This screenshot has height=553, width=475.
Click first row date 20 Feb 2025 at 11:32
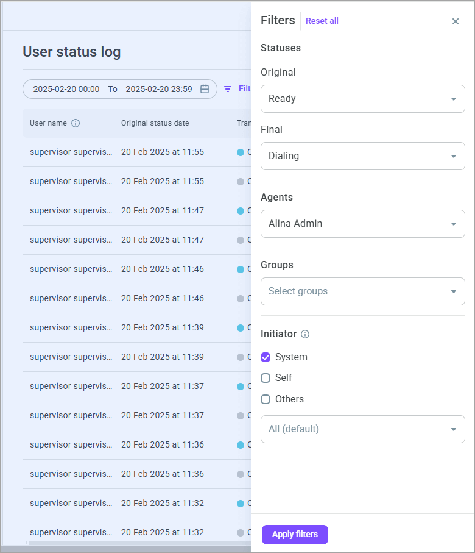click(163, 503)
